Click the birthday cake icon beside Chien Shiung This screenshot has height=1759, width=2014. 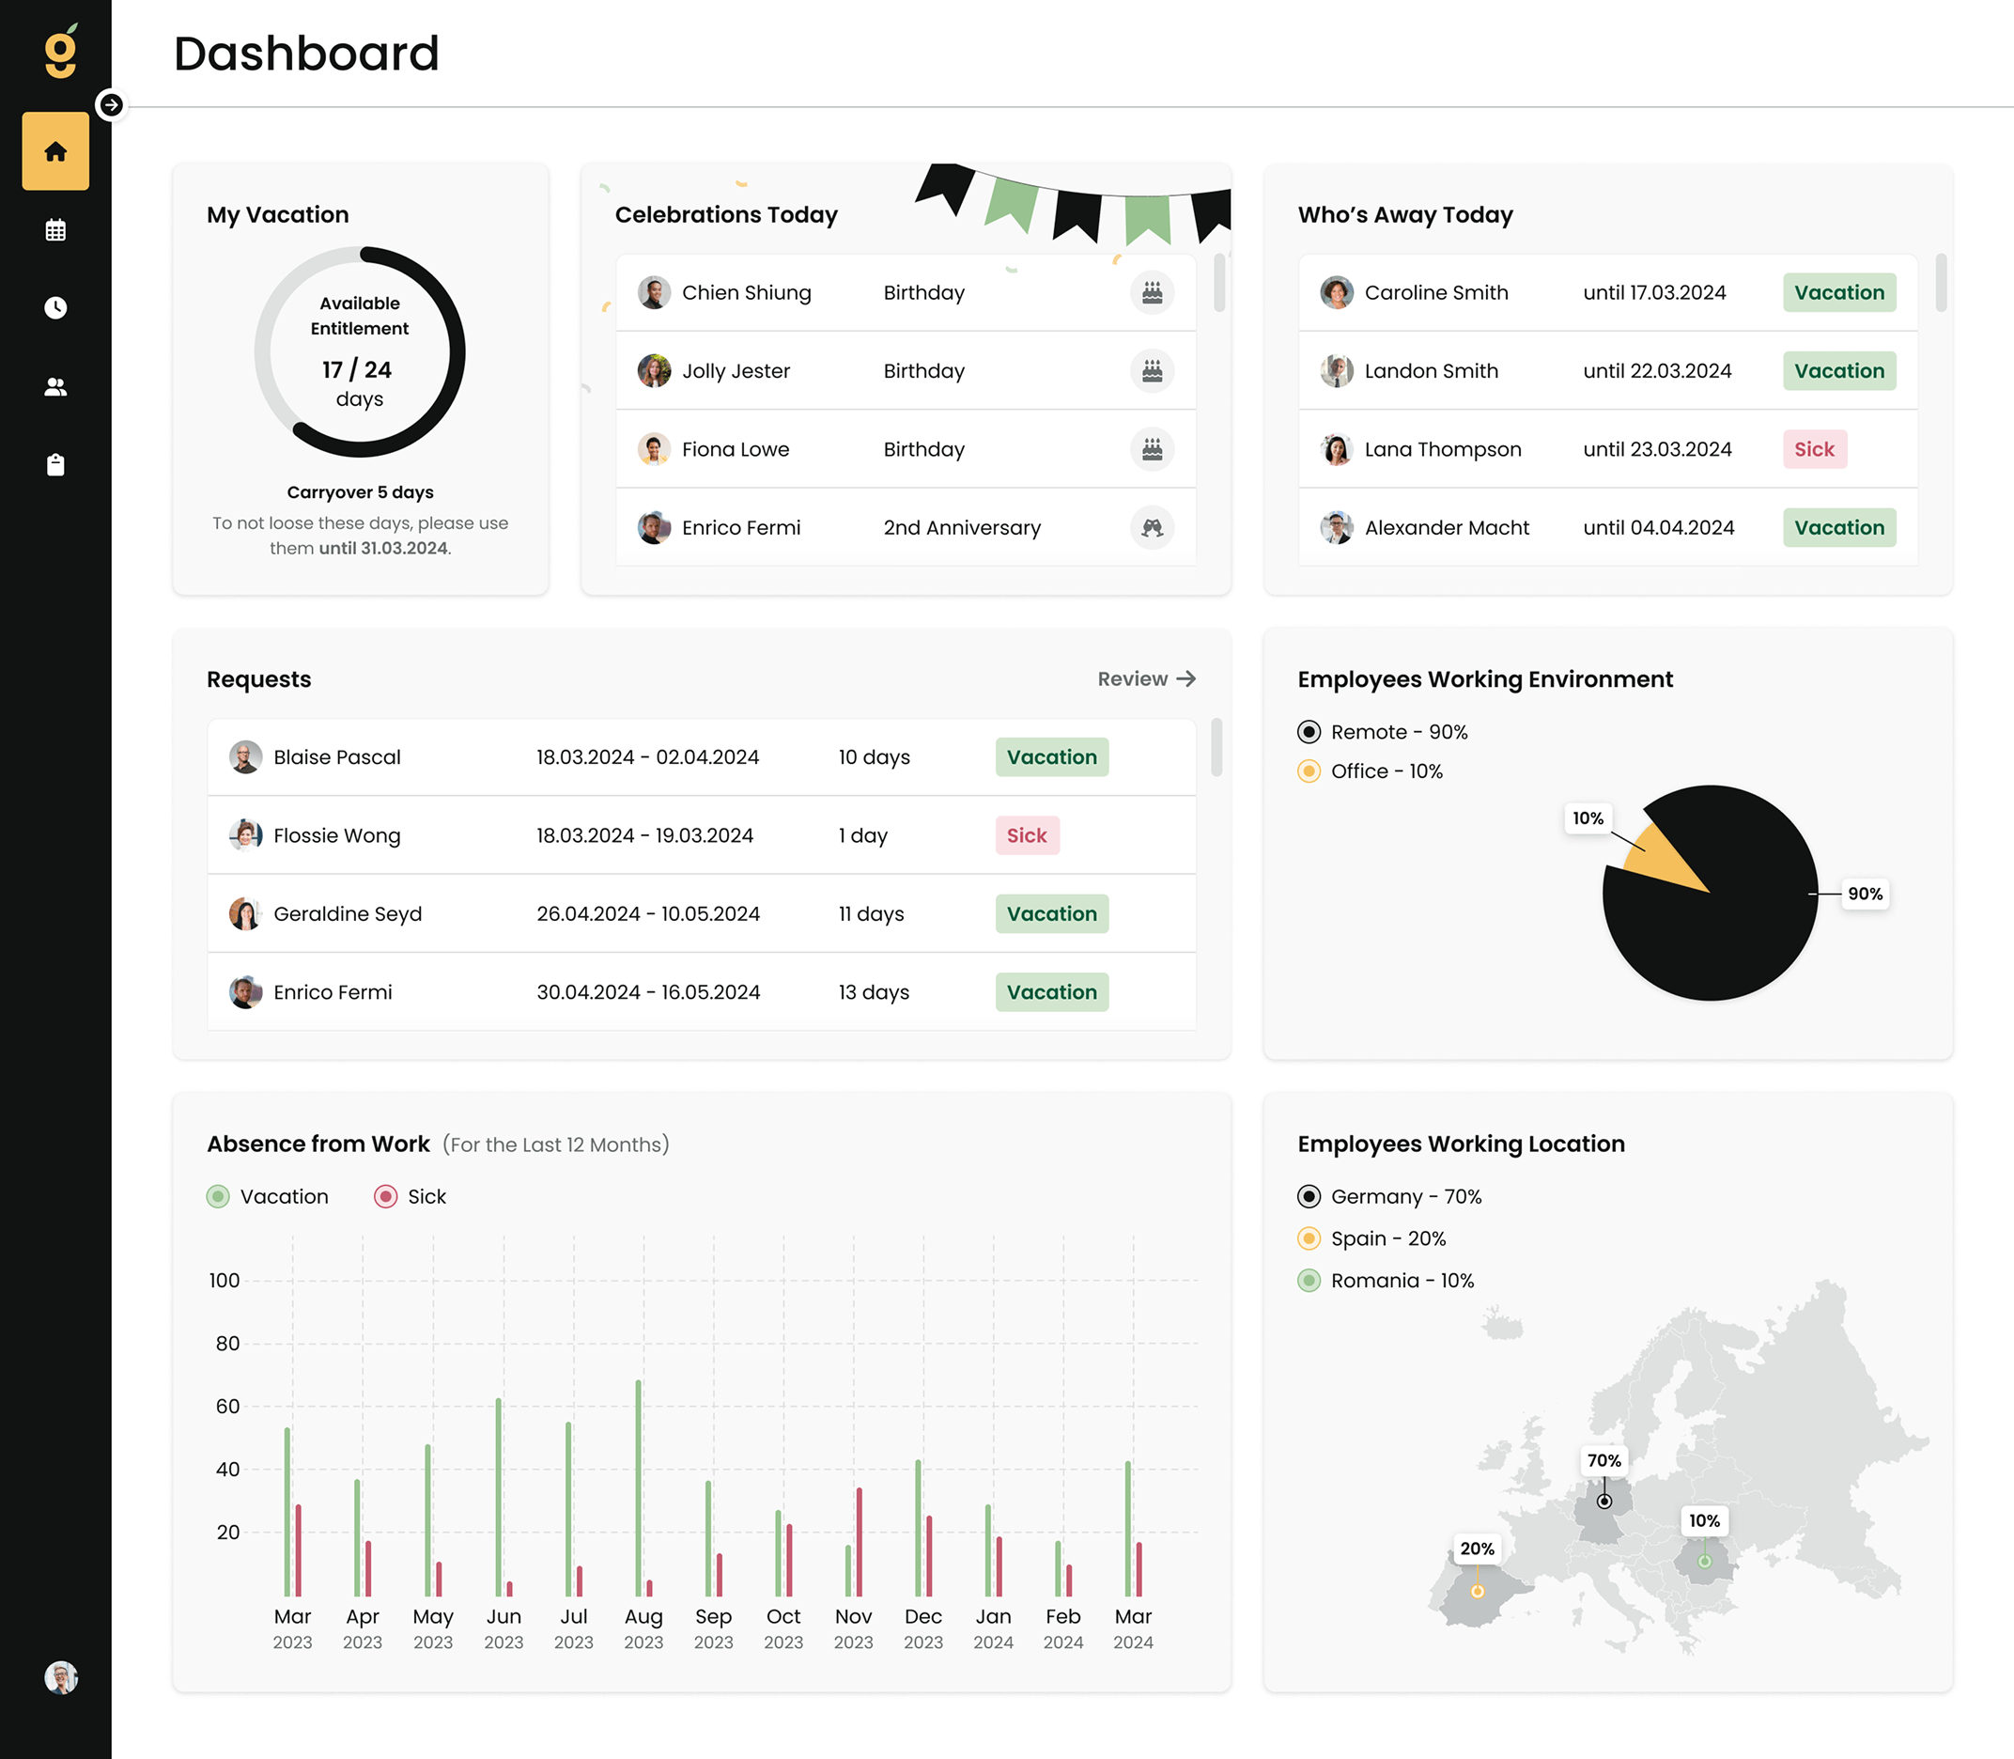[1154, 292]
